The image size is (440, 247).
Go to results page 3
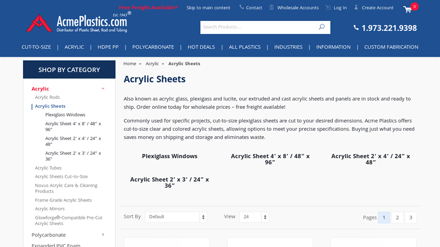pos(411,217)
